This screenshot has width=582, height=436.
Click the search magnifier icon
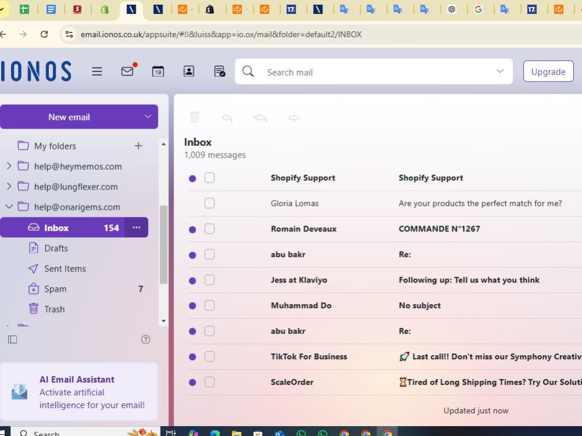tap(248, 71)
